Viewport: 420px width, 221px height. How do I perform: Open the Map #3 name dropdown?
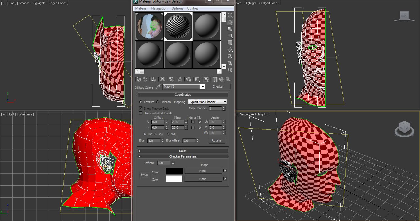pyautogui.click(x=203, y=86)
